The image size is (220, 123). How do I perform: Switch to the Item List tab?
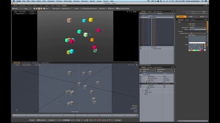pos(144,12)
